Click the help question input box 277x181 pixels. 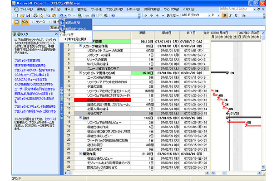coord(236,9)
